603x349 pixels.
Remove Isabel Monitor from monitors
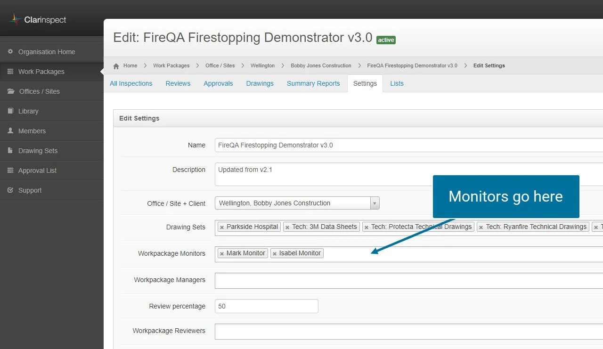coord(275,253)
